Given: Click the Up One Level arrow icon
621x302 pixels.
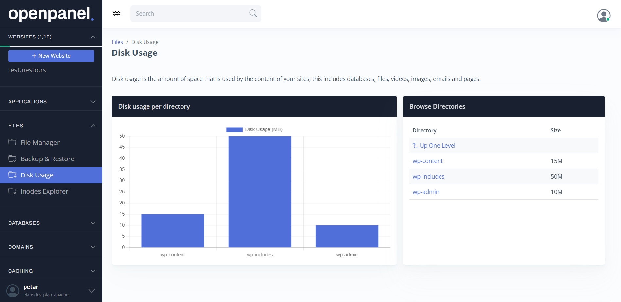Looking at the screenshot, I should click(x=415, y=145).
